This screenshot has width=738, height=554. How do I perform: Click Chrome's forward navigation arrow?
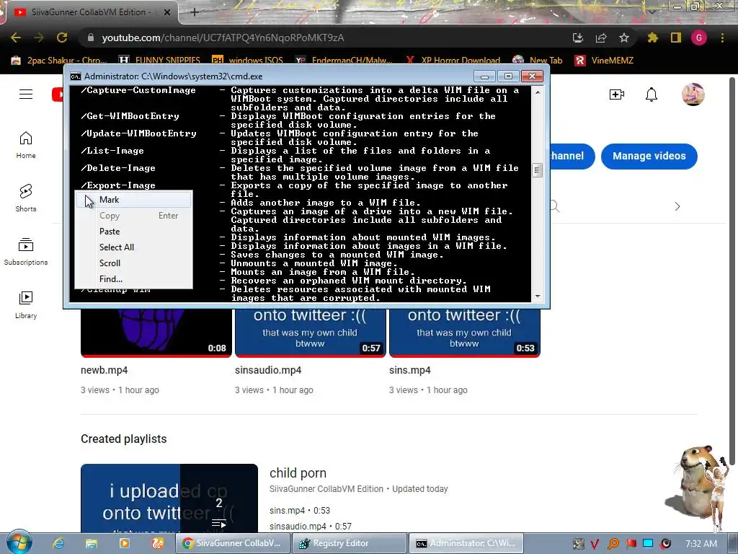tap(39, 38)
